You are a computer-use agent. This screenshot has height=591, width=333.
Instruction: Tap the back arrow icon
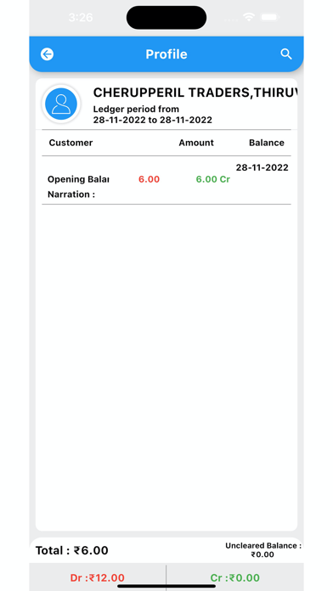tap(47, 54)
